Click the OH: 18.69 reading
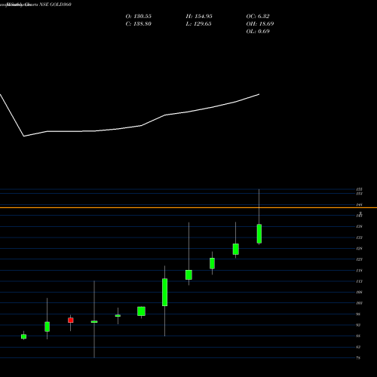 260,24
